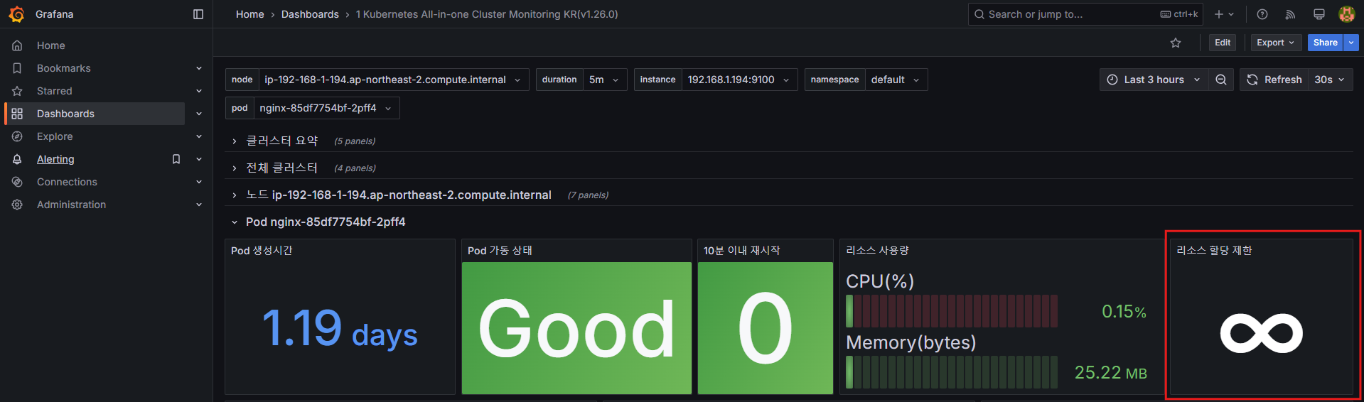Screen dimensions: 1364x402
Task: Open Dashboards in sidebar menu
Action: coord(65,114)
